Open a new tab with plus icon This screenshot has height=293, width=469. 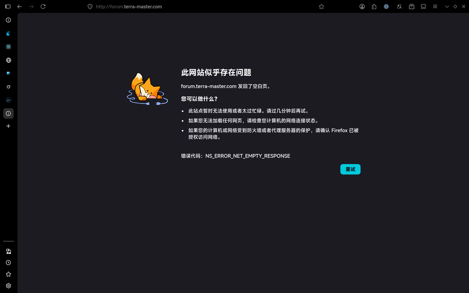(x=8, y=126)
